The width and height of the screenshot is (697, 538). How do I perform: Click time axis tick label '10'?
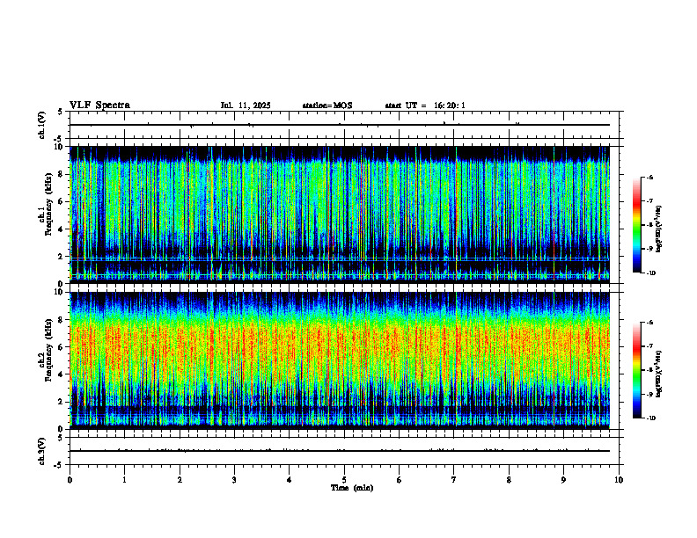[x=619, y=480]
